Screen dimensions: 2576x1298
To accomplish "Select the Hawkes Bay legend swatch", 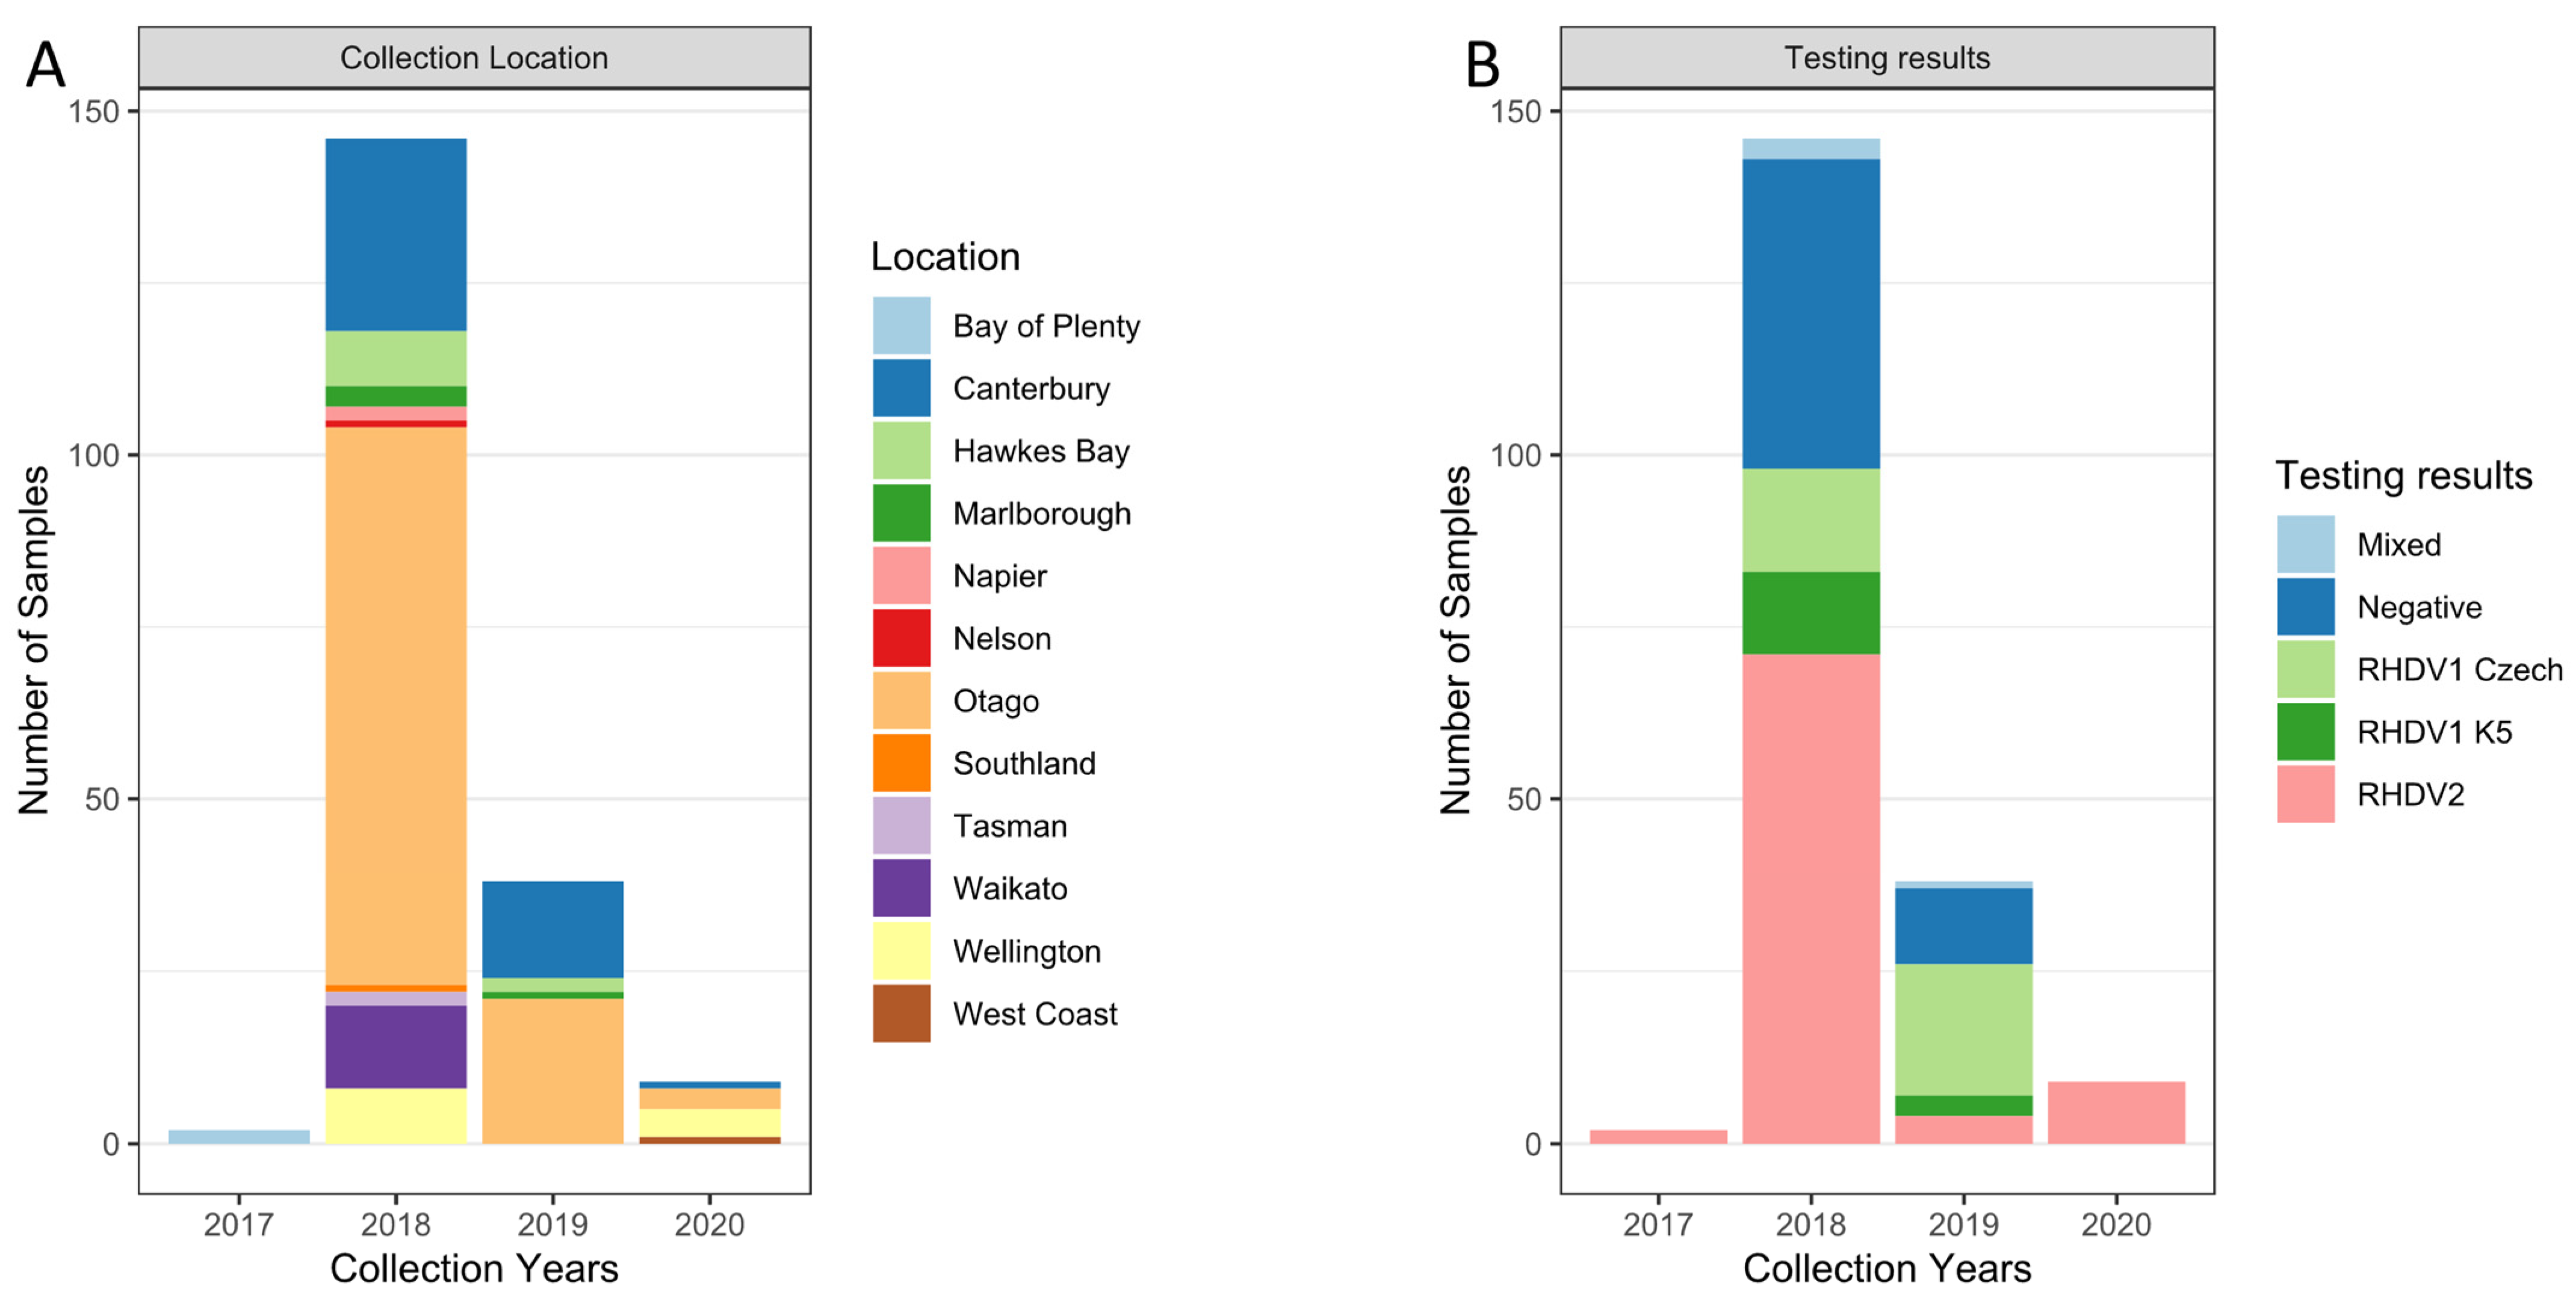I will (901, 450).
